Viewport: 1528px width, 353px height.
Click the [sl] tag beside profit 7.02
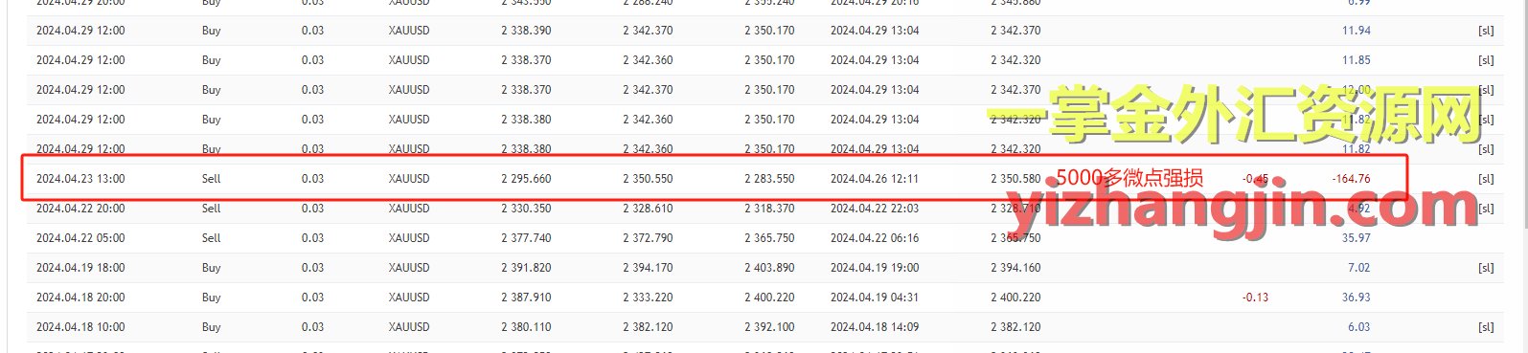click(1486, 268)
